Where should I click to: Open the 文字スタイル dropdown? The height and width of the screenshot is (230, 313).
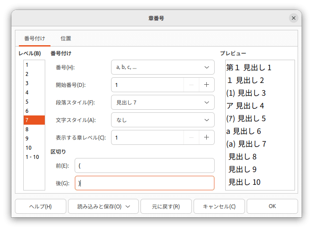[x=162, y=120]
